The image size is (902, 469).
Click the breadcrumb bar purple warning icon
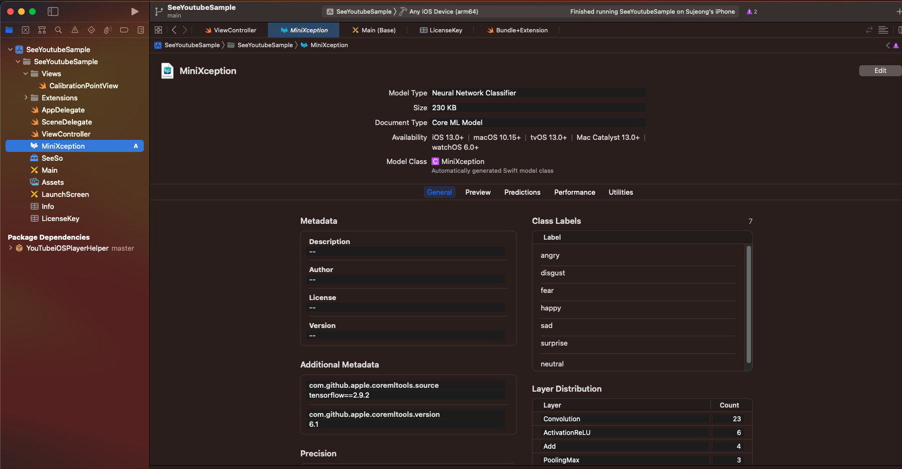tap(896, 46)
